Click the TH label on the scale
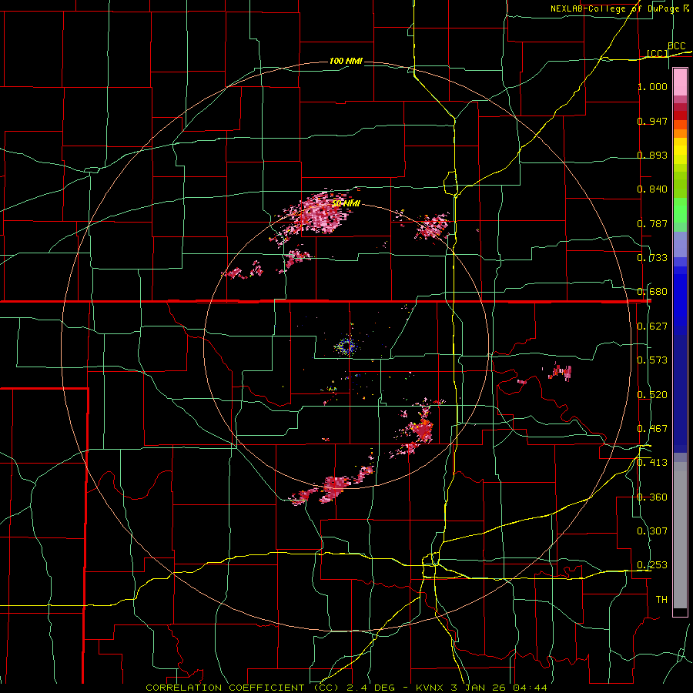Image resolution: width=693 pixels, height=693 pixels. (x=661, y=600)
